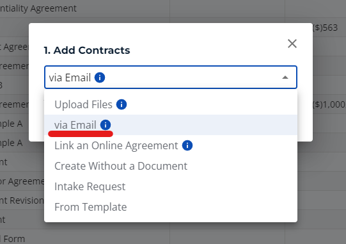This screenshot has width=346, height=244.
Task: Pick the From Template option
Action: point(171,207)
